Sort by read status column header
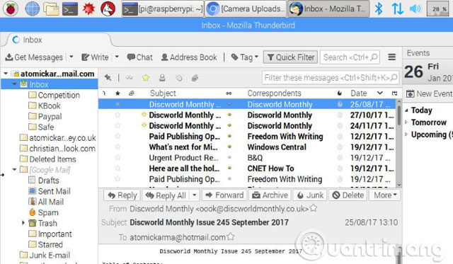The image size is (453, 264). tap(229, 93)
